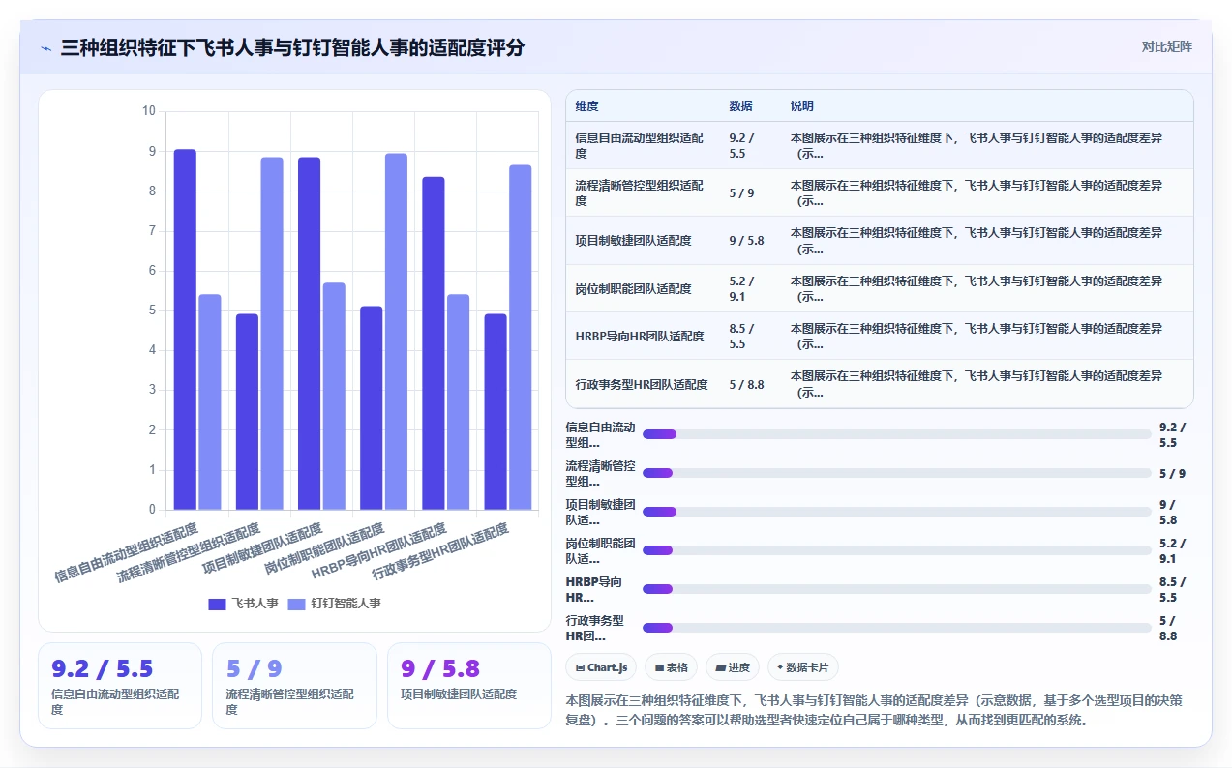1232x768 pixels.
Task: Click progress bar for 信息自由流动型组
Action: [897, 434]
